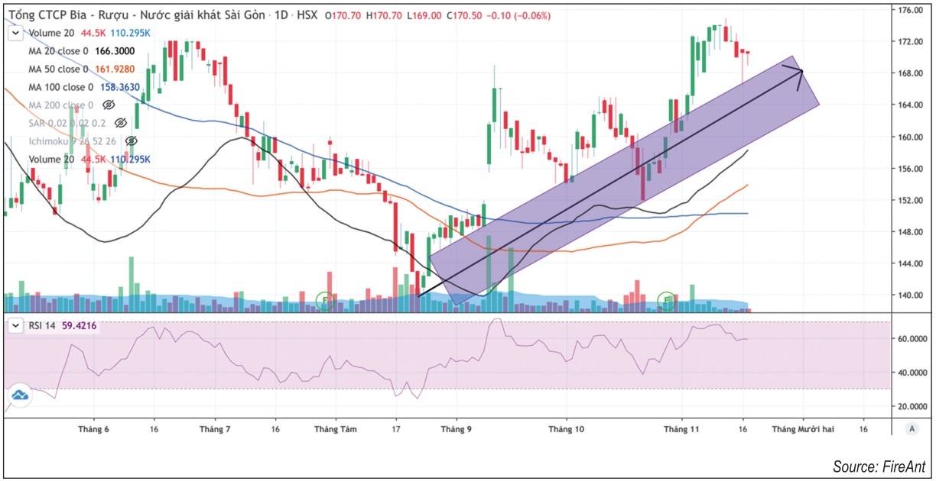Click the auto-scale 'A' button
936x481 pixels.
click(x=912, y=429)
